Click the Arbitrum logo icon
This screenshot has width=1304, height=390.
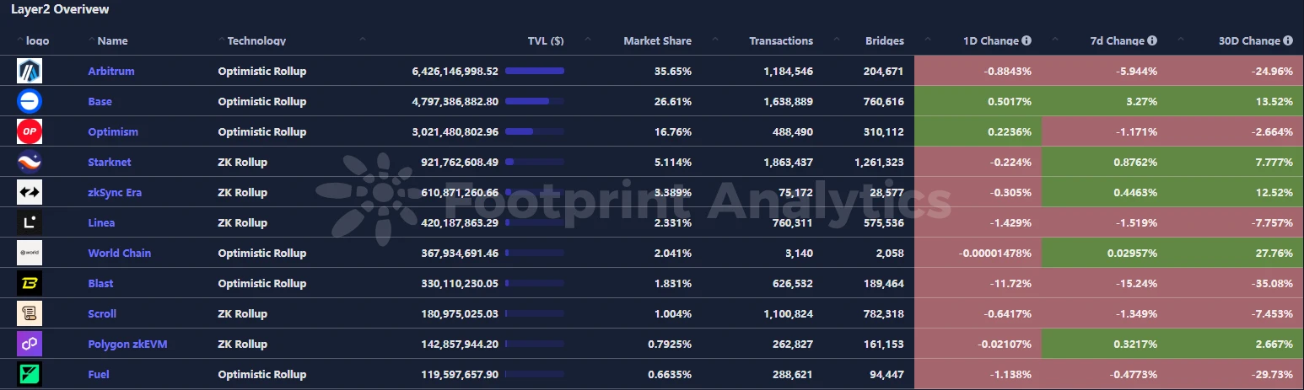point(30,72)
